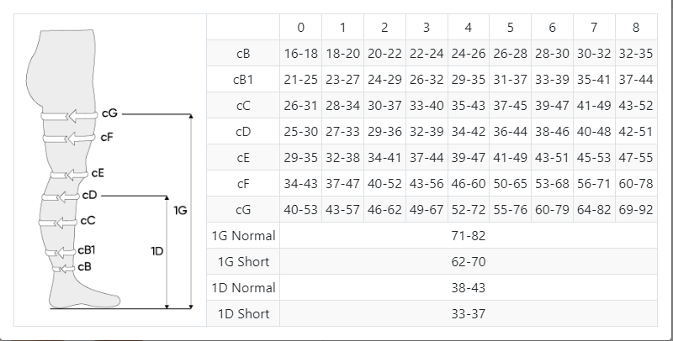Viewport: 673px width, 341px height.
Task: Select the cE knee arrow on diagram
Action: pos(74,174)
